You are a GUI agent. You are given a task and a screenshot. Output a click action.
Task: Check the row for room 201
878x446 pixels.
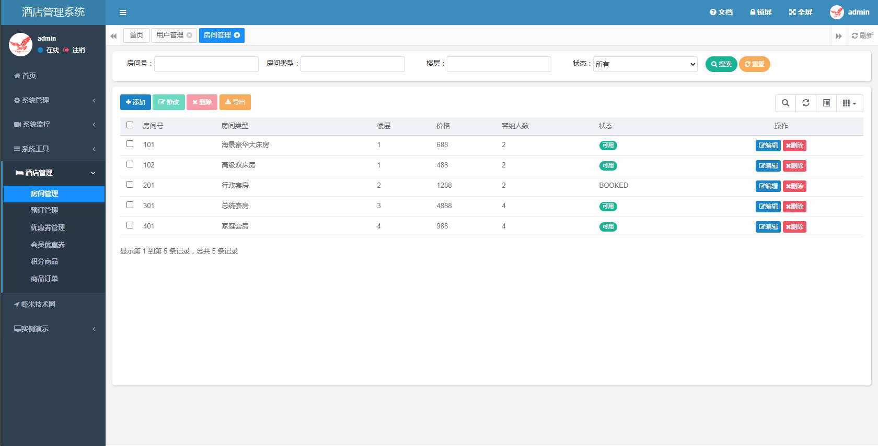pos(130,185)
